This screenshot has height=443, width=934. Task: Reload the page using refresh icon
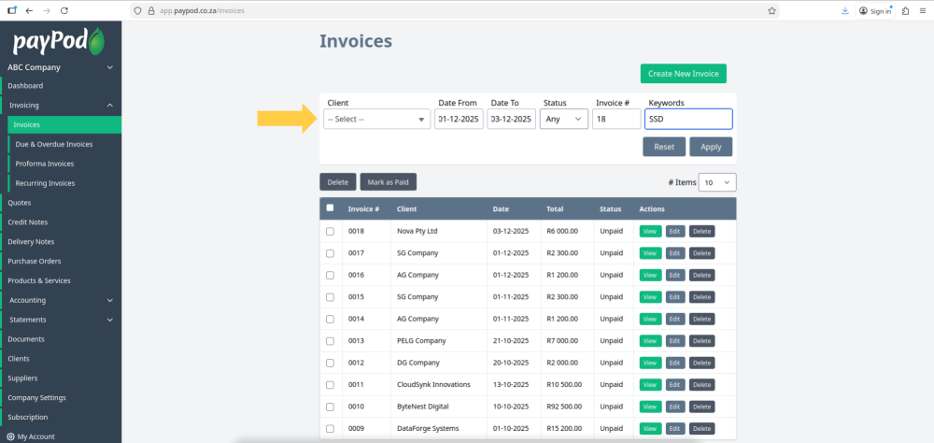coord(64,10)
